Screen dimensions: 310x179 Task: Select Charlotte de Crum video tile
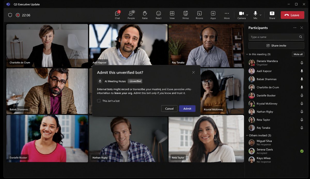(x=47, y=46)
